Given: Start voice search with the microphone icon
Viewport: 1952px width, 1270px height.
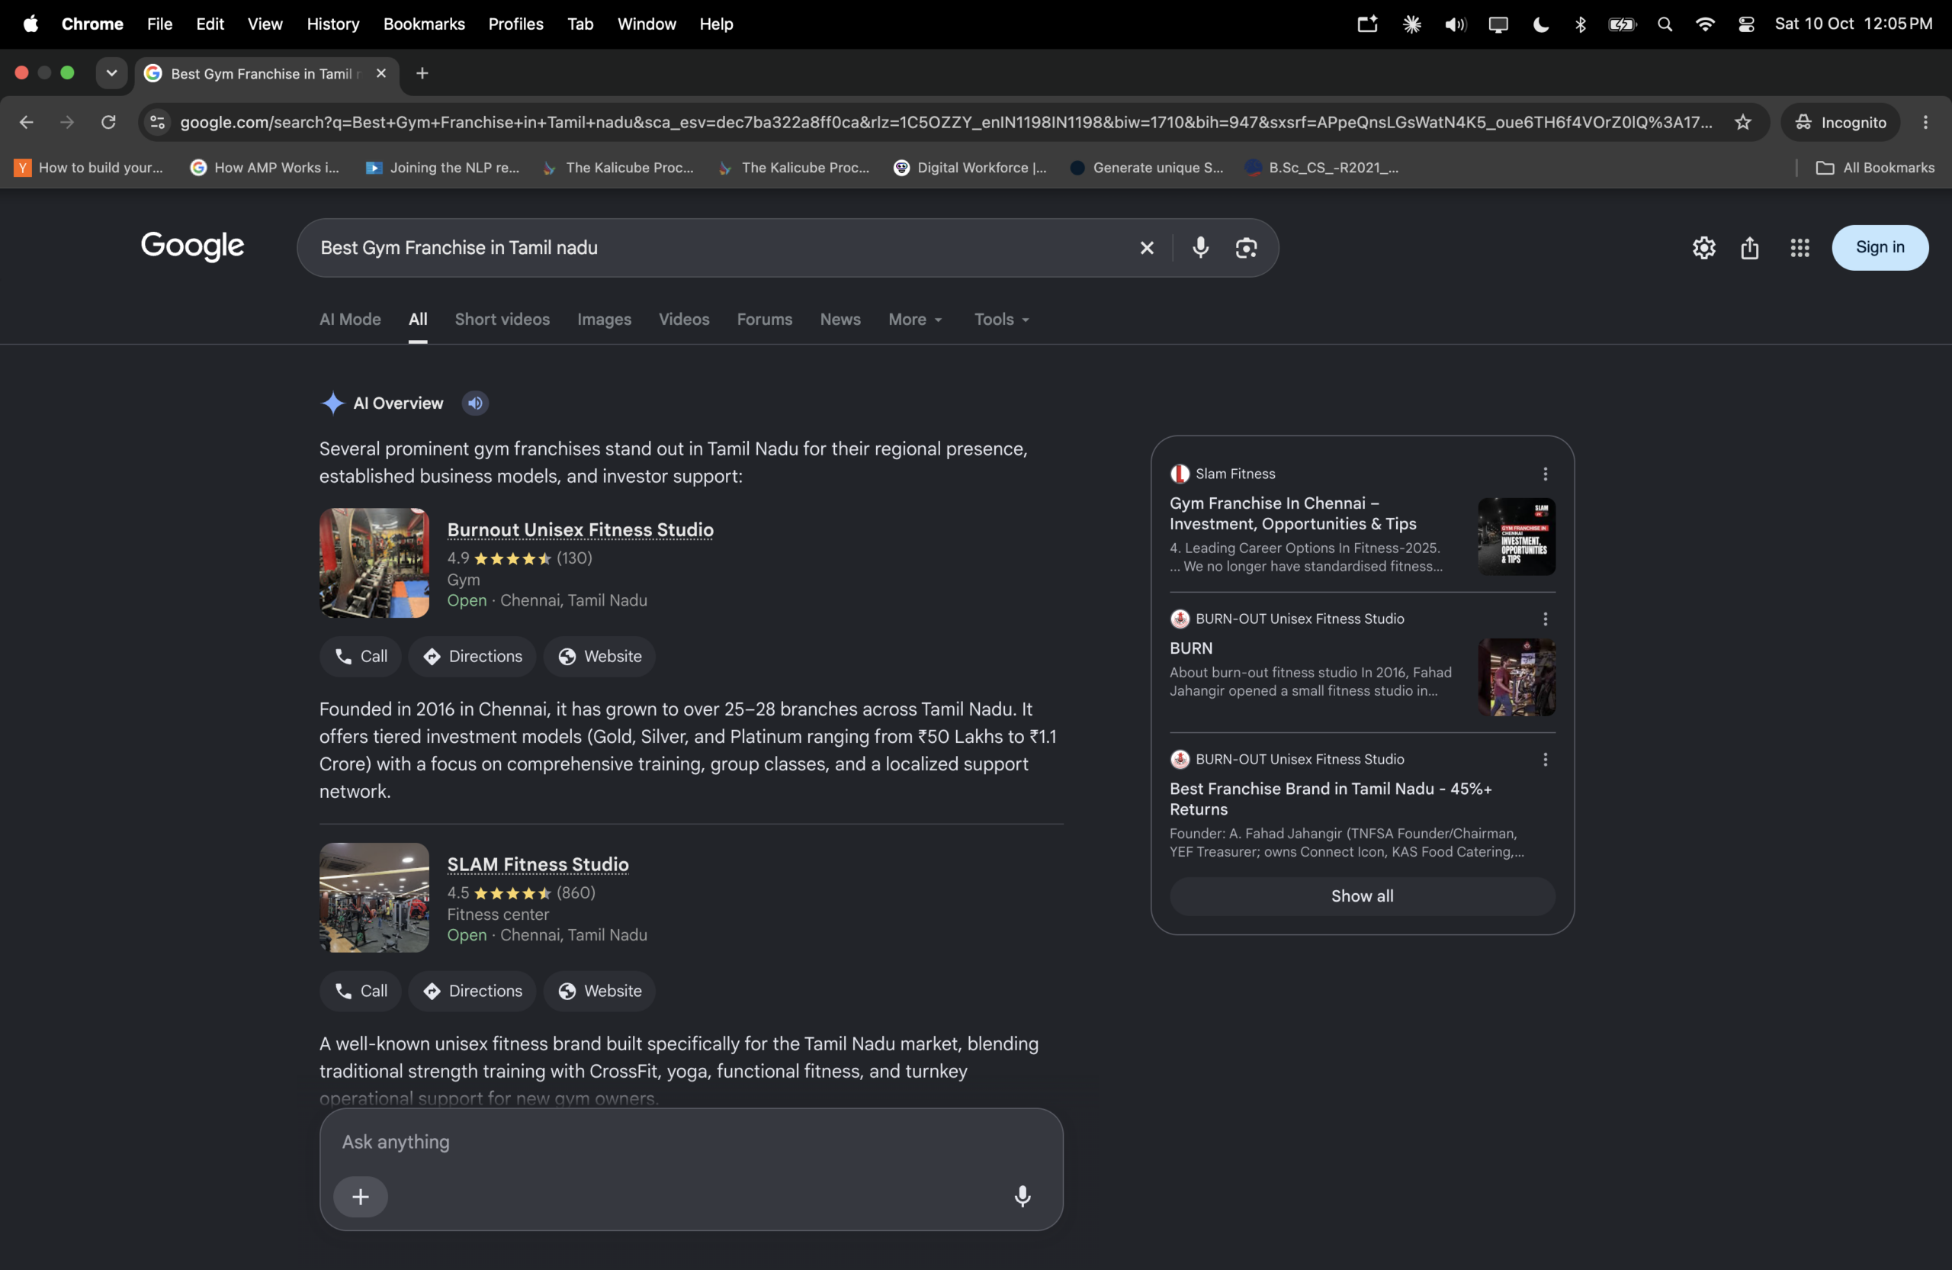Looking at the screenshot, I should (x=1200, y=248).
